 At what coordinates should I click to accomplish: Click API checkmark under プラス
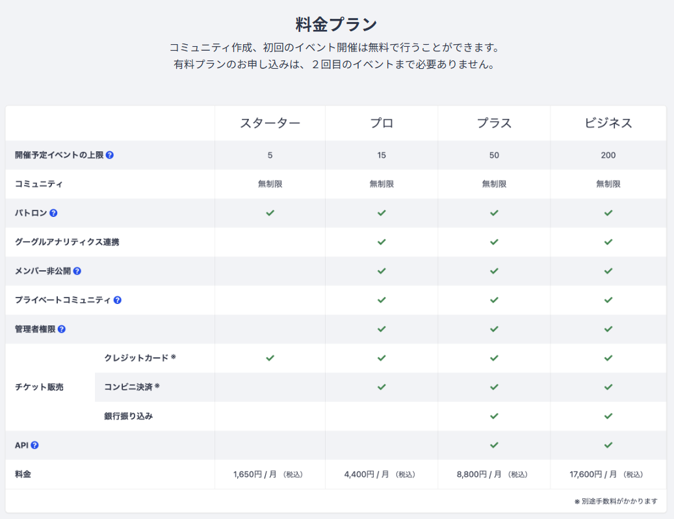coord(495,445)
